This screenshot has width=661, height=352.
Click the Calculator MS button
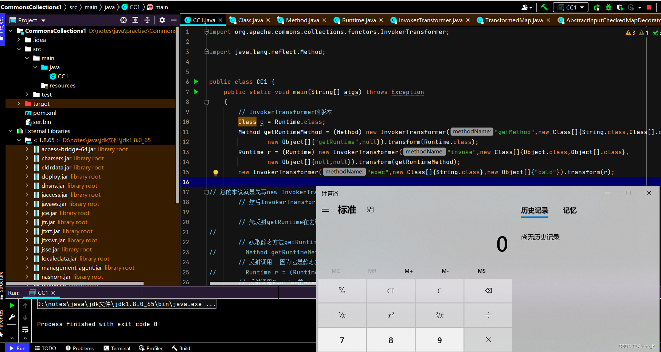tap(482, 271)
